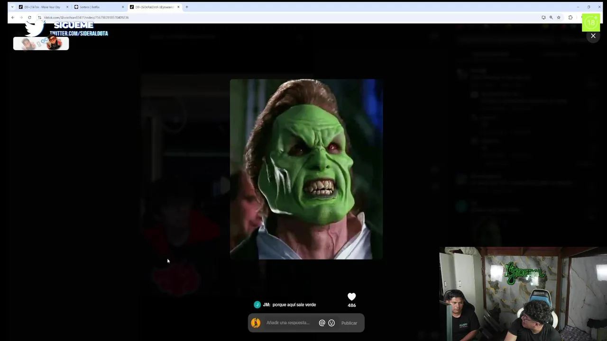Switch to 'Sorteos | BotRix' tab
Viewport: 607px width, 341px height.
point(99,7)
